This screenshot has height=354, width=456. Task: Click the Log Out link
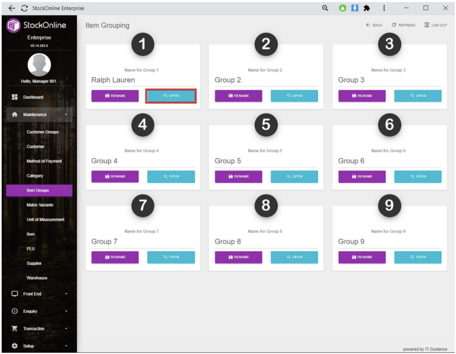coord(436,25)
